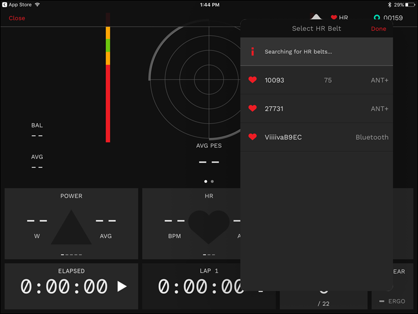Click heart icon beside 27731
Image resolution: width=418 pixels, height=314 pixels.
pos(252,108)
